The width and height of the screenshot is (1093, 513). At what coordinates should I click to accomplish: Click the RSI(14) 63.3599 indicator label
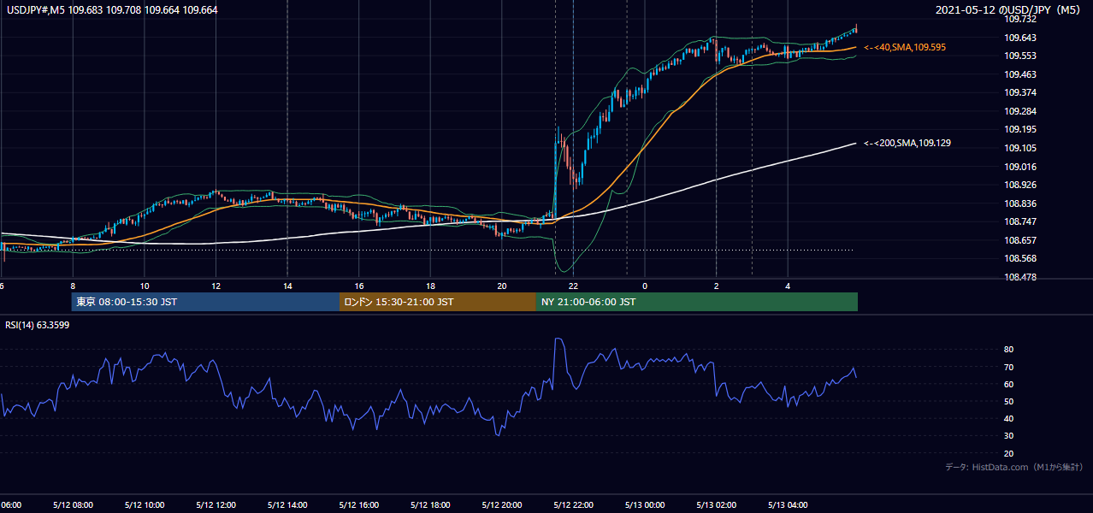[x=38, y=325]
